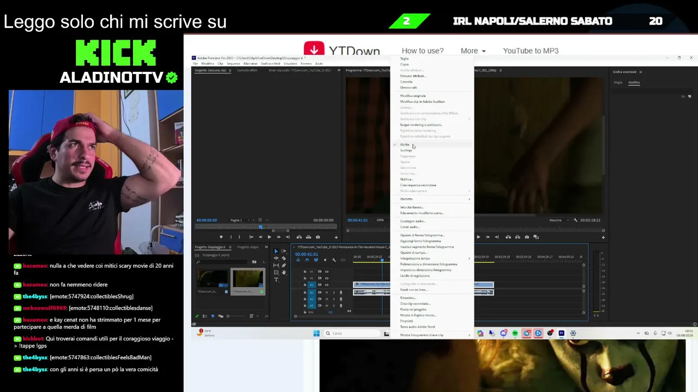This screenshot has width=698, height=392.
Task: Open Program monitor button editor plus
Action: [x=603, y=237]
